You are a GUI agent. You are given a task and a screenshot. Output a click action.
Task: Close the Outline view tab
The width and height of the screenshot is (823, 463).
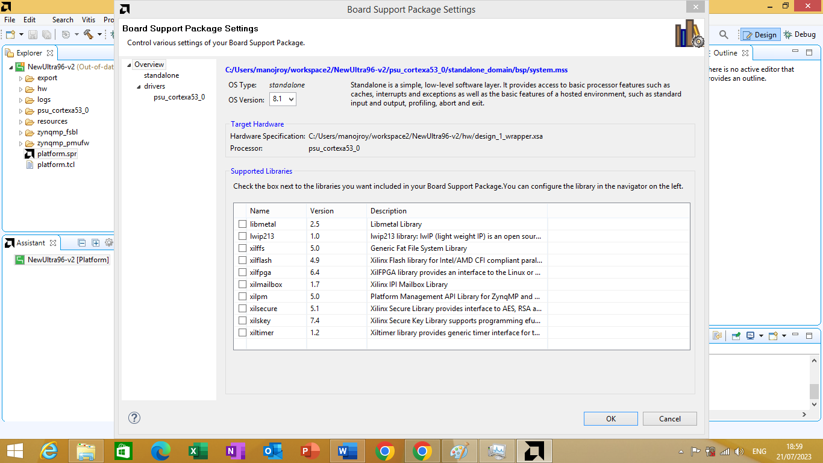tap(745, 53)
